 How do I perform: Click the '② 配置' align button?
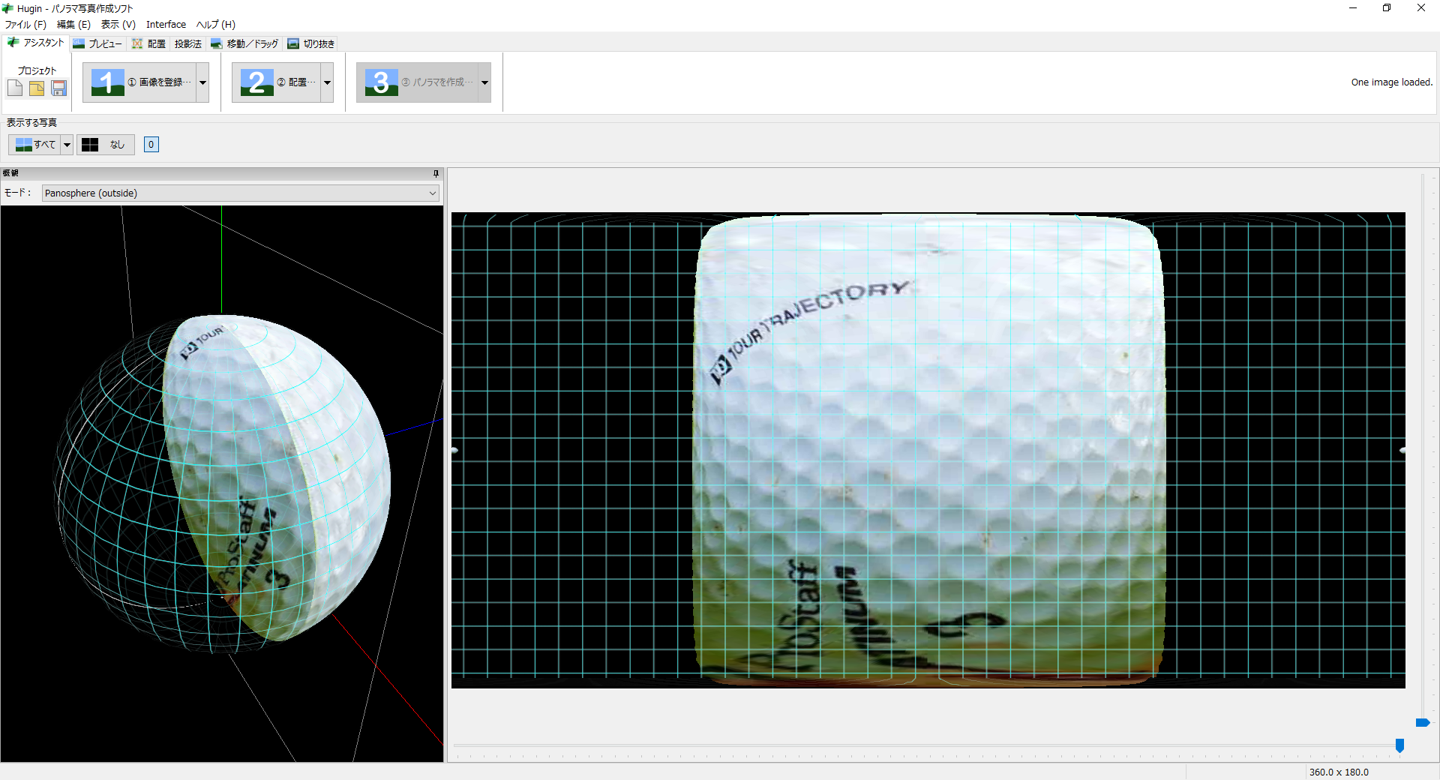click(x=277, y=82)
